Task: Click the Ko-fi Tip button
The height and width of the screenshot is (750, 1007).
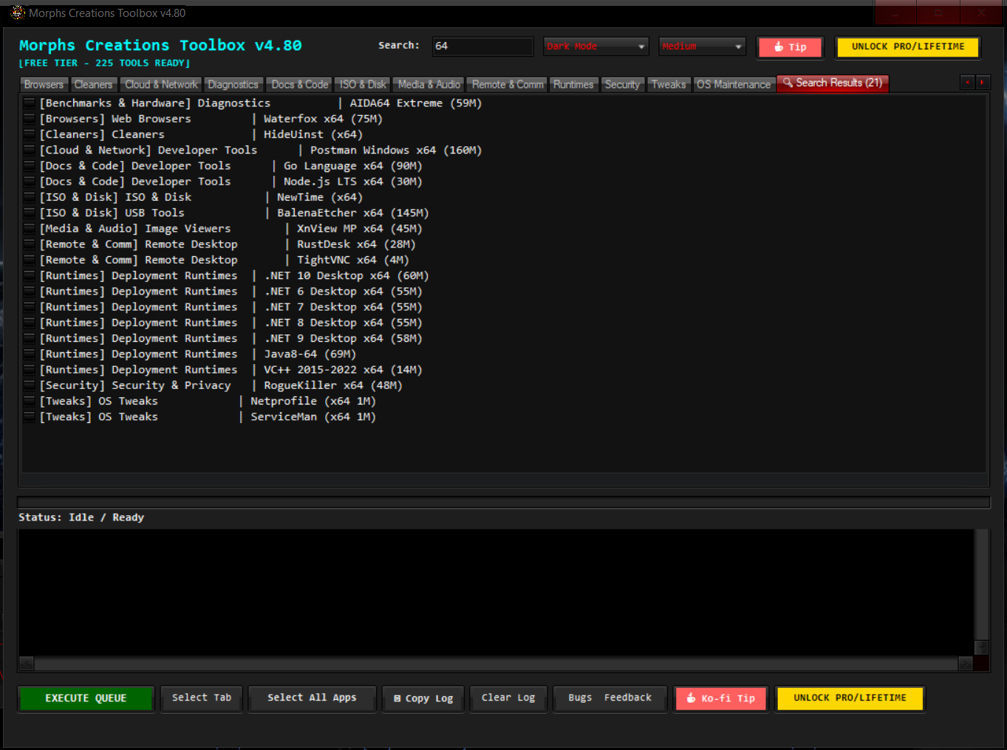Action: click(721, 698)
